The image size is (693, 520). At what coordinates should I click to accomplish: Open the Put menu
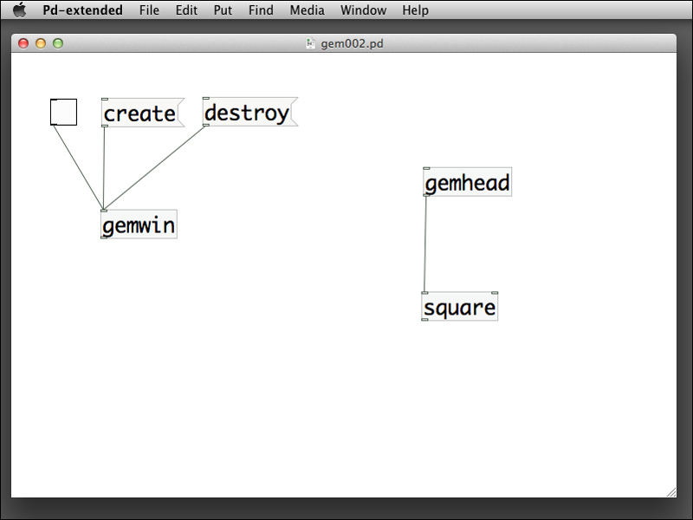(222, 10)
